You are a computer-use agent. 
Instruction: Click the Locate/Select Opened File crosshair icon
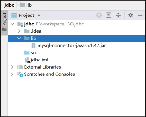pyautogui.click(x=99, y=15)
